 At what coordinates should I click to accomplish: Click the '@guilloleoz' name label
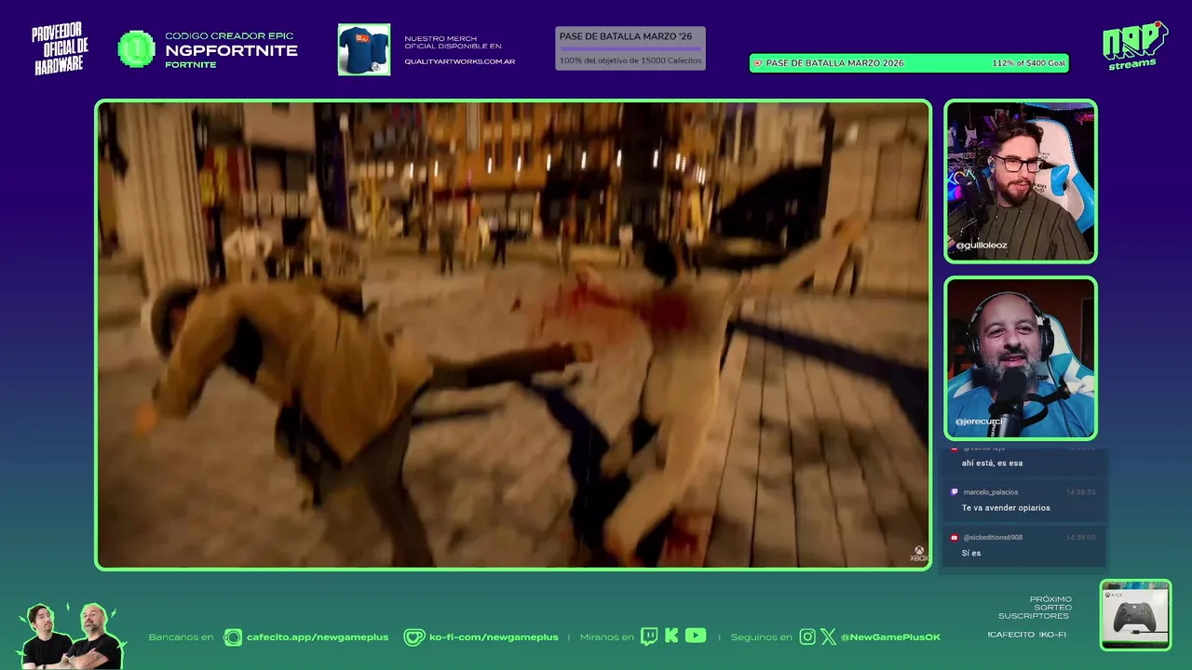[981, 246]
